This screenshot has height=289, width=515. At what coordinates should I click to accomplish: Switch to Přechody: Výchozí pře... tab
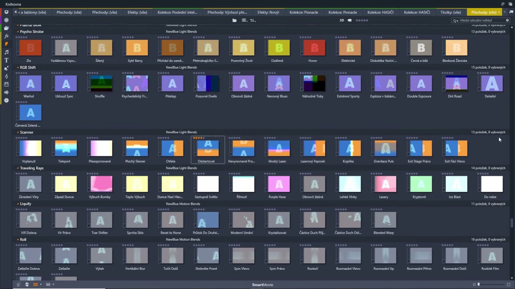coord(227,12)
